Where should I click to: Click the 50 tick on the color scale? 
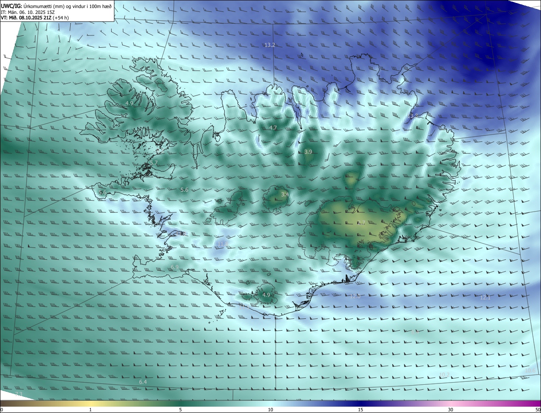[x=538, y=410]
